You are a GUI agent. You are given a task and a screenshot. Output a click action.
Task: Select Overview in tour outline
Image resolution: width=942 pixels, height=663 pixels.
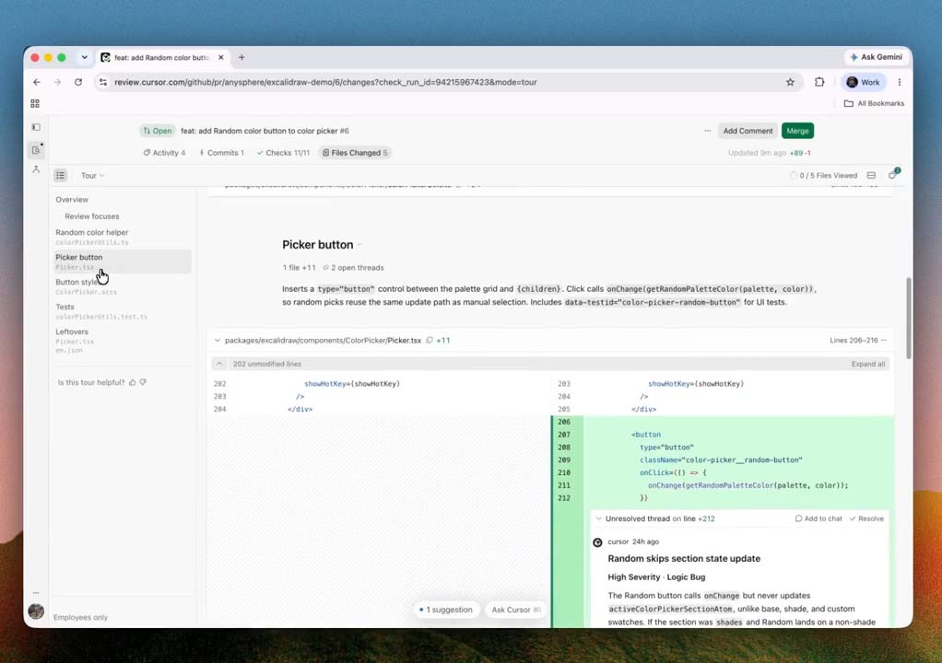pos(72,200)
